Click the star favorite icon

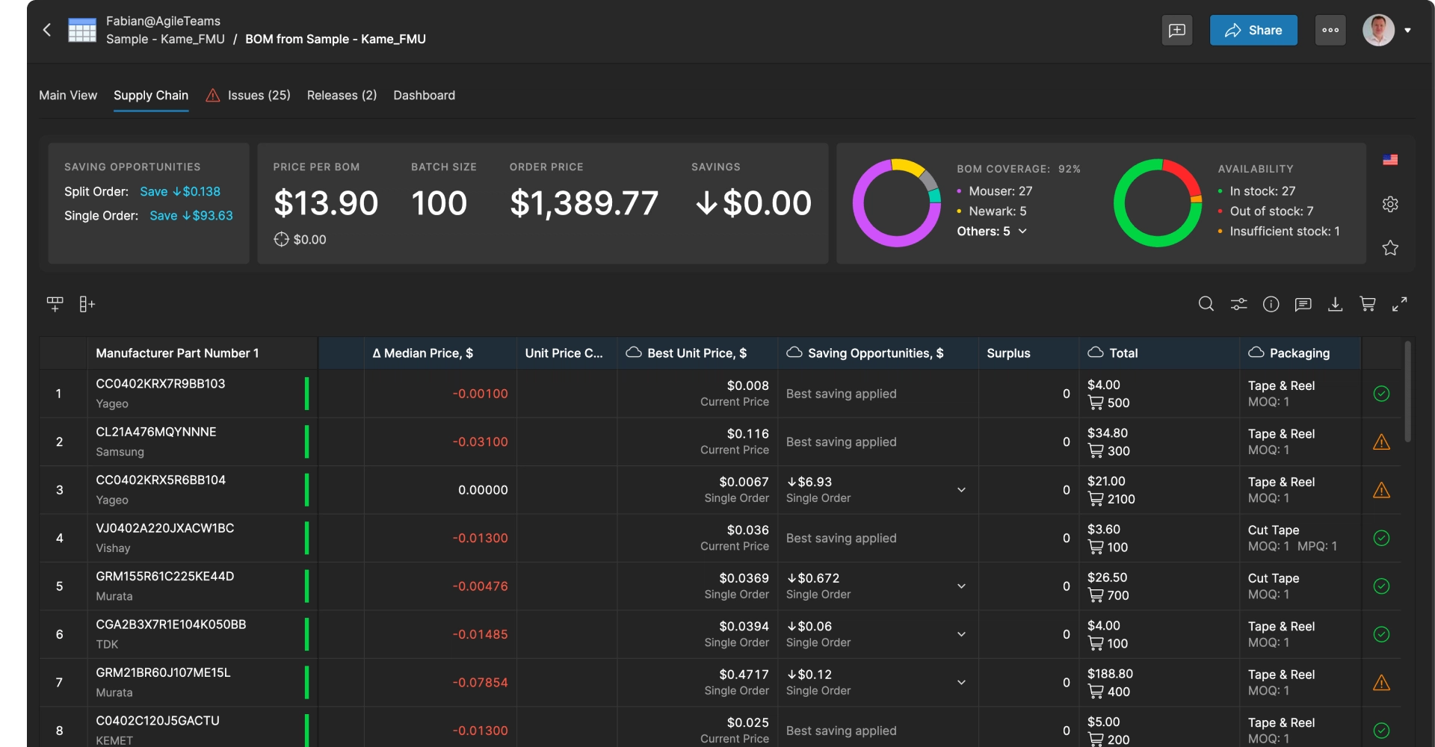pos(1390,247)
